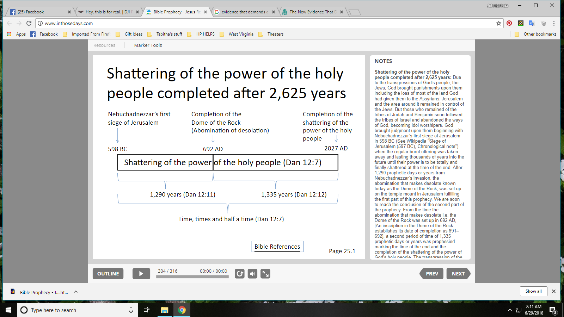
Task: Advance with the NEXT button
Action: click(458, 274)
